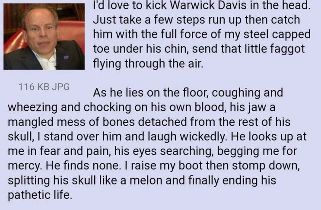The height and width of the screenshot is (210, 321).
Task: Click the words 'steel capped' in post
Action: 277,35
